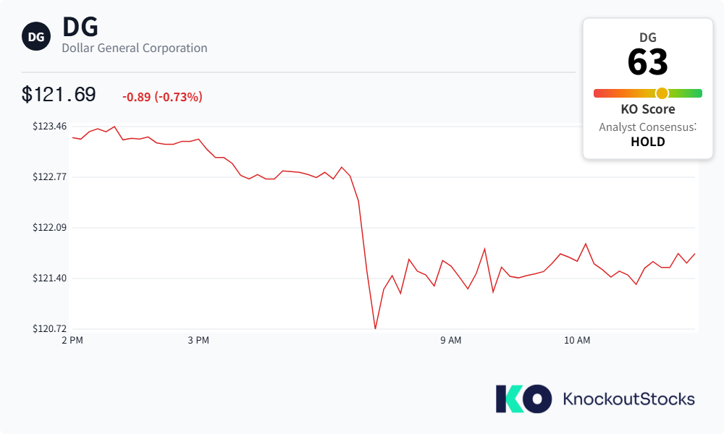Viewport: 724px width, 434px height.
Task: Click the $123.46 y-axis label
Action: pyautogui.click(x=49, y=127)
